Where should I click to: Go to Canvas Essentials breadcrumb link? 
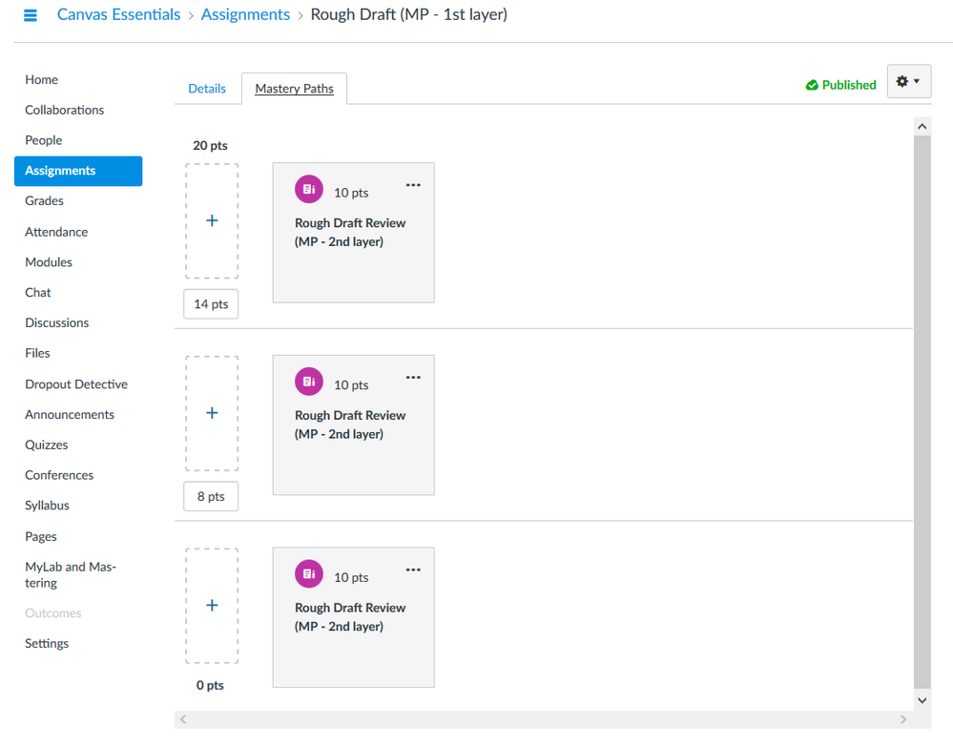point(118,14)
